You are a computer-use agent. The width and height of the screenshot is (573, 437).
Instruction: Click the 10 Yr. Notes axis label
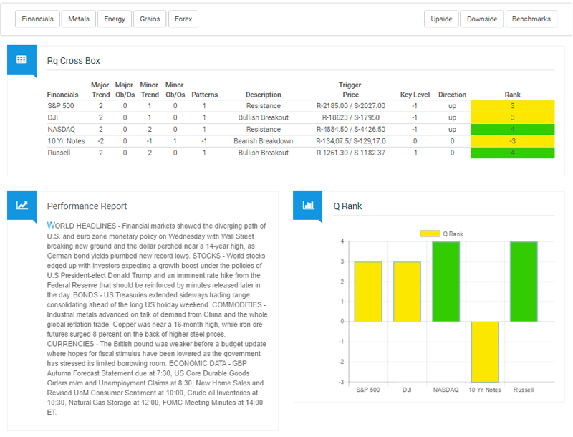pos(485,390)
